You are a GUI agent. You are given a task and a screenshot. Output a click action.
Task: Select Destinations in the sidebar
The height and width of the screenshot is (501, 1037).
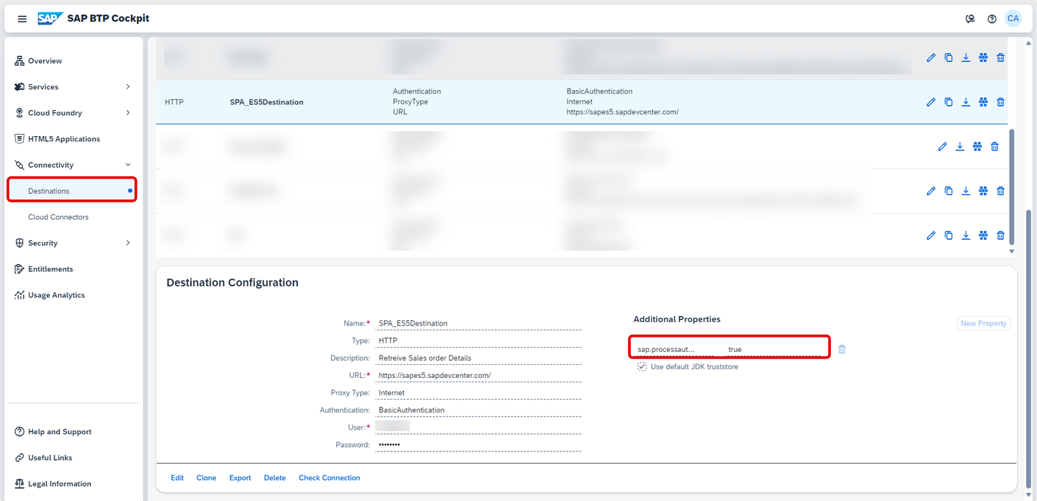click(72, 191)
